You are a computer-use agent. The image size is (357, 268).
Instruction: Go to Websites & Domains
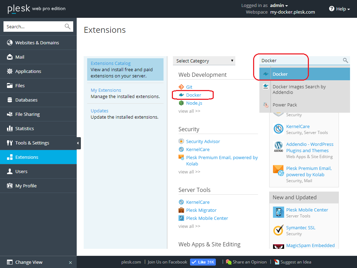click(37, 43)
